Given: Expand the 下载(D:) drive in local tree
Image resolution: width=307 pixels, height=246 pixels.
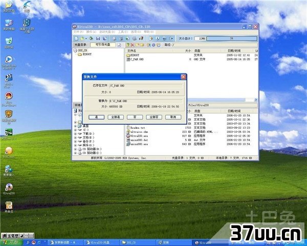Looking at the screenshot, I should click(75, 134).
